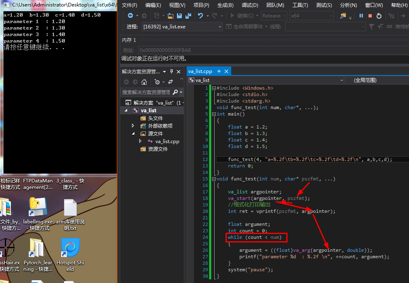
Task: Toggle pin on va_list.cpp tab
Action: 219,71
